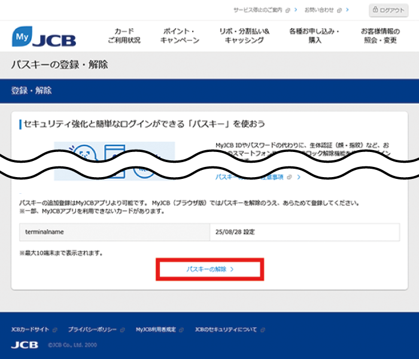Open the サービス停止のご案内 link
The height and width of the screenshot is (359, 419).
[258, 10]
